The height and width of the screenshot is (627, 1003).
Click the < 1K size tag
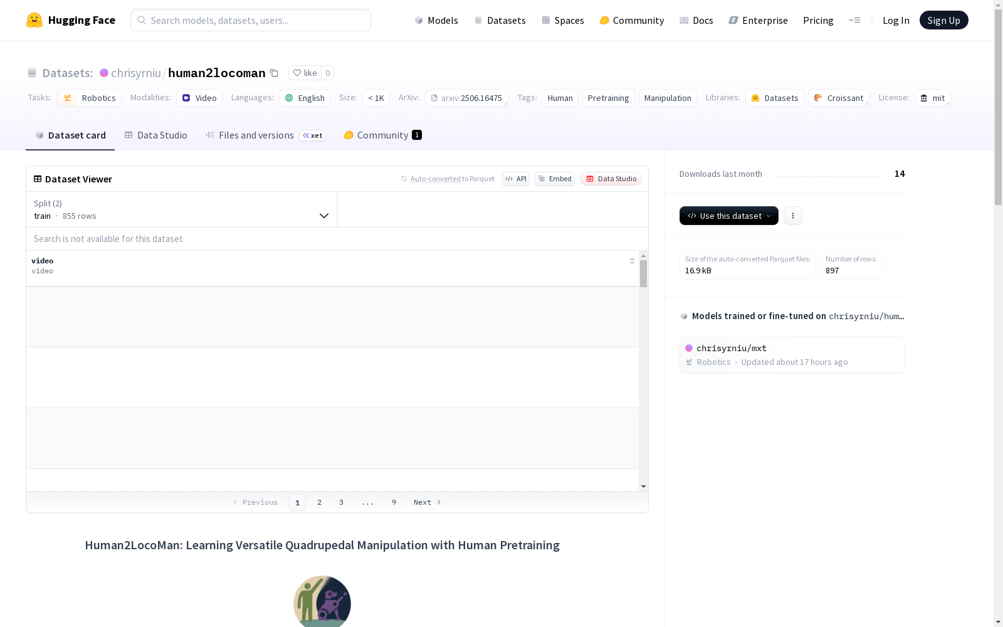[376, 98]
